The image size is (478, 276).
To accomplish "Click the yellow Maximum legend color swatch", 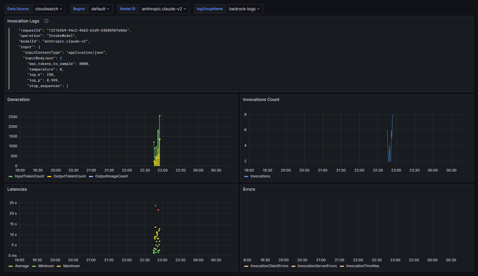I will click(x=59, y=266).
